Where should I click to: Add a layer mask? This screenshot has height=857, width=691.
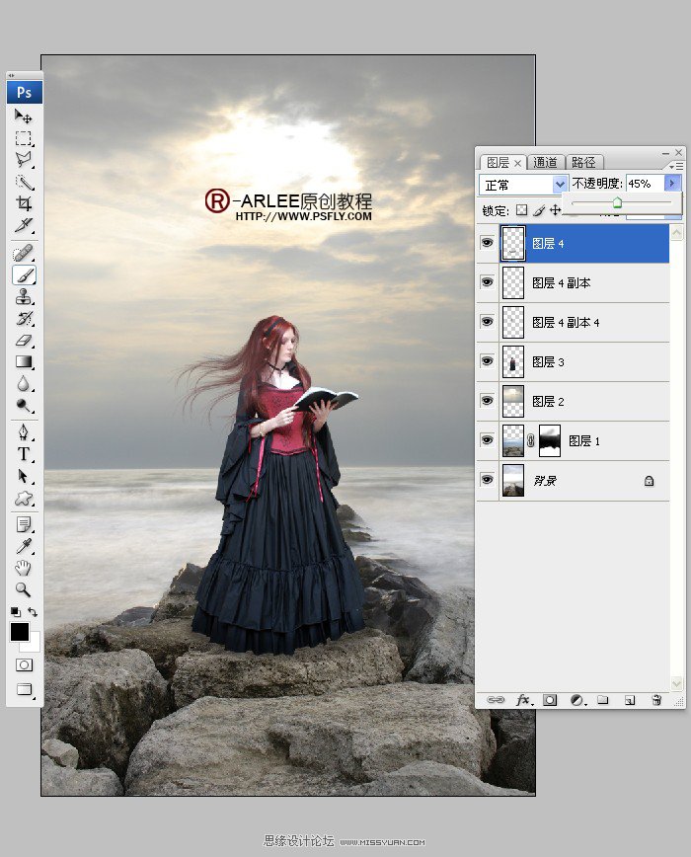[x=550, y=700]
